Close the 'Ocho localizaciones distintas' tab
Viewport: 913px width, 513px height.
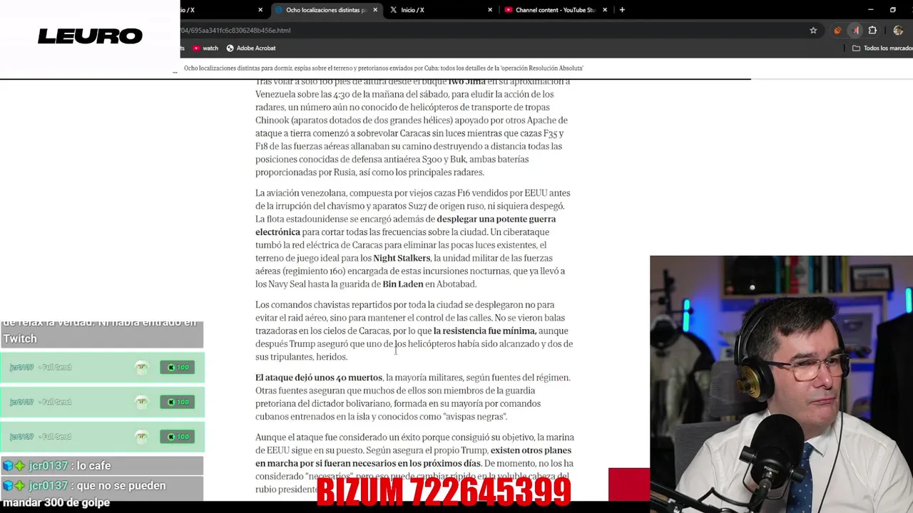pyautogui.click(x=375, y=10)
